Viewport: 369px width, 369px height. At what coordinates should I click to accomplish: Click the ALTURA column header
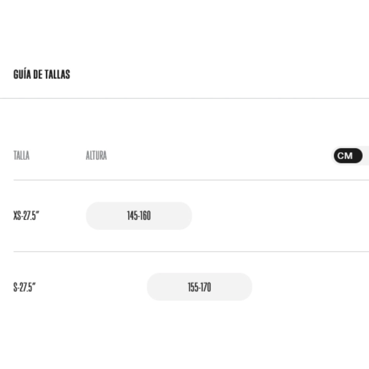click(96, 155)
